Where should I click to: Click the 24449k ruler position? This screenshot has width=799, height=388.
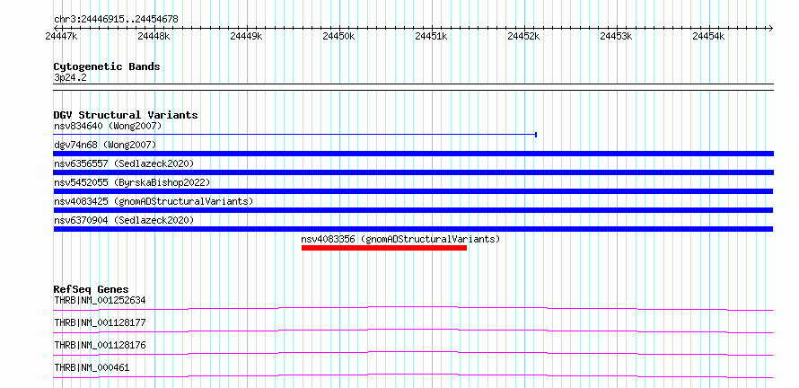(247, 36)
